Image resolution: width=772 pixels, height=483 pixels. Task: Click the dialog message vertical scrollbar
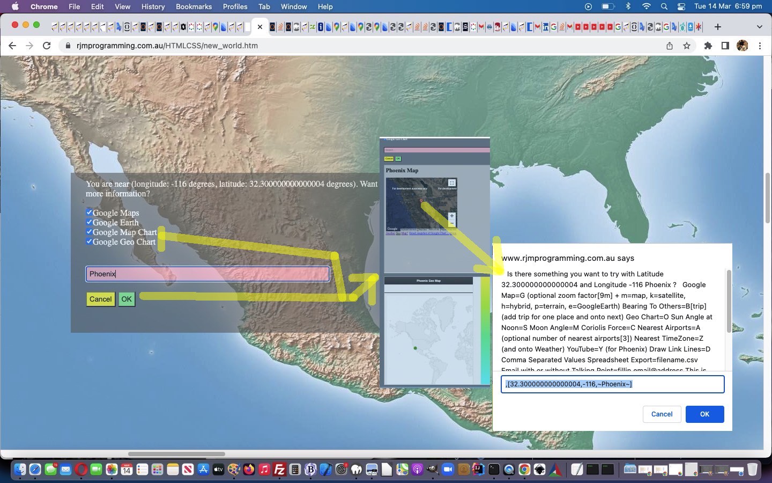[729, 301]
